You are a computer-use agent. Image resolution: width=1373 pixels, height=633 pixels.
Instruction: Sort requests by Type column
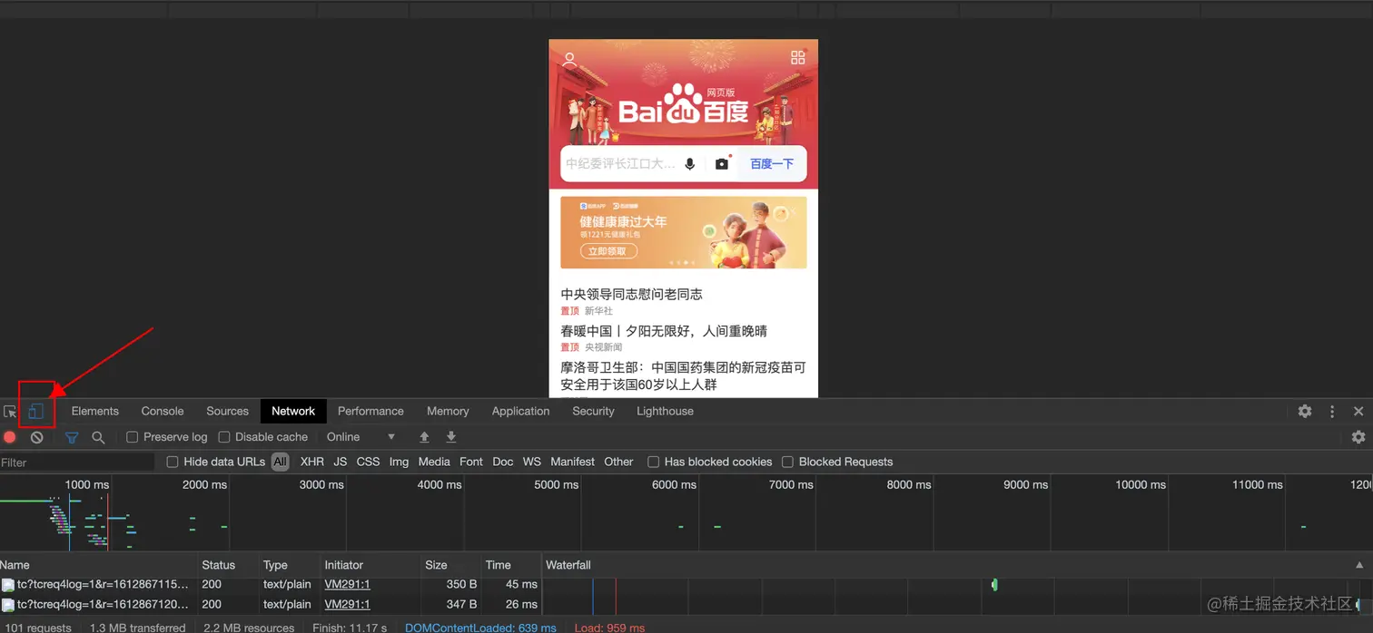pyautogui.click(x=290, y=565)
